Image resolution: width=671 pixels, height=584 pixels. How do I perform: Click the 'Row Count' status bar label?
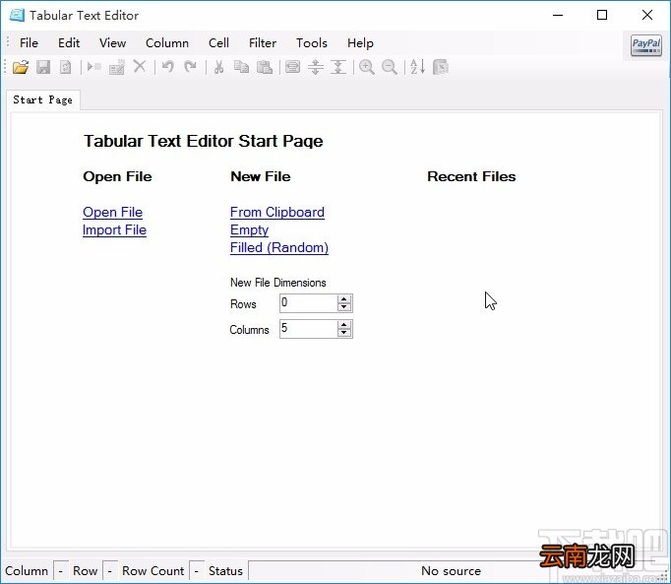152,571
